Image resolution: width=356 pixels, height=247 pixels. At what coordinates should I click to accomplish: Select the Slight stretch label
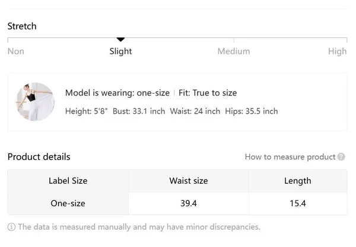pyautogui.click(x=120, y=52)
